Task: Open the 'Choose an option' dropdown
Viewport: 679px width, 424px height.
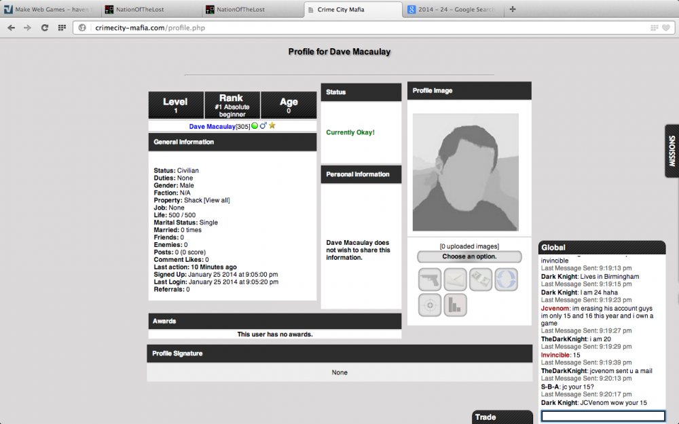Action: pos(469,256)
